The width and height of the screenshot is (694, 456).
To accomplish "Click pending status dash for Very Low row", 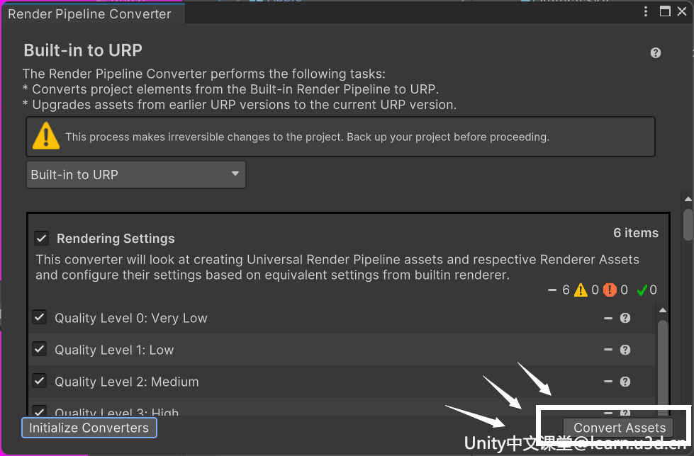I will 608,318.
